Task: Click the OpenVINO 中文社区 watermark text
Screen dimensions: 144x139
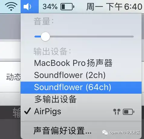Action: [125, 132]
